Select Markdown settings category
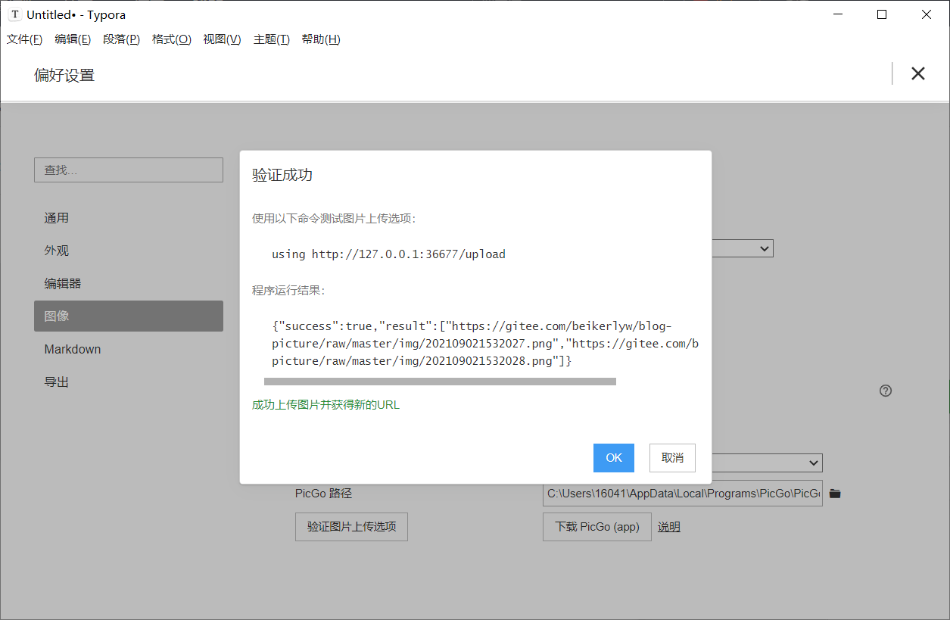The image size is (950, 620). pyautogui.click(x=129, y=350)
